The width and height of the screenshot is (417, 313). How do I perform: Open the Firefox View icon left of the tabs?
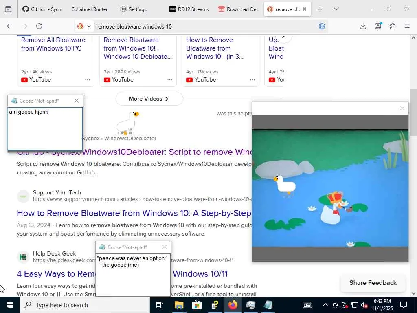8,9
